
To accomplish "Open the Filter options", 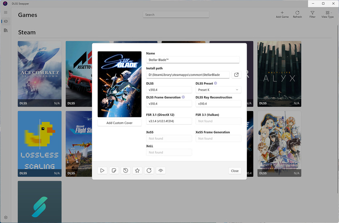I will [x=313, y=15].
